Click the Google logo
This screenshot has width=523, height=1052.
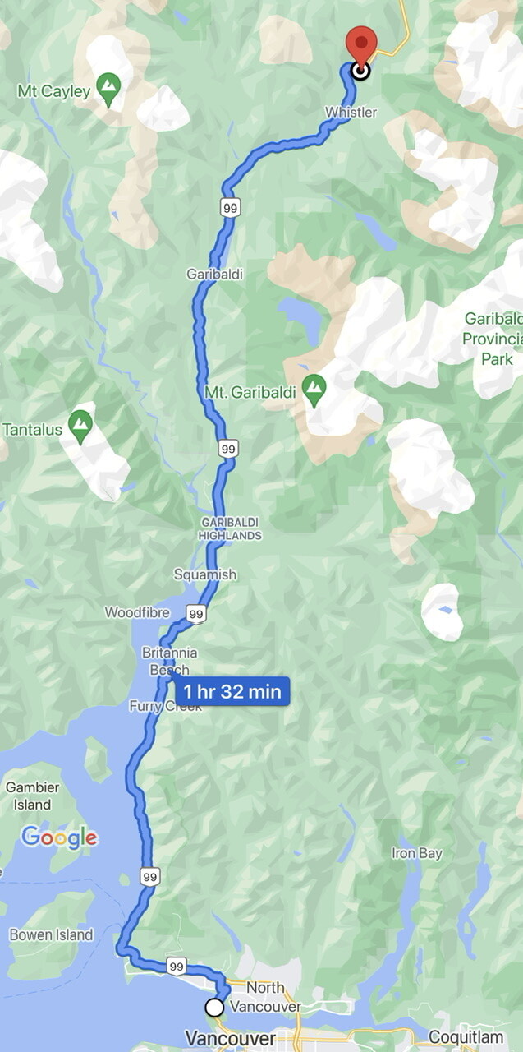(x=59, y=837)
